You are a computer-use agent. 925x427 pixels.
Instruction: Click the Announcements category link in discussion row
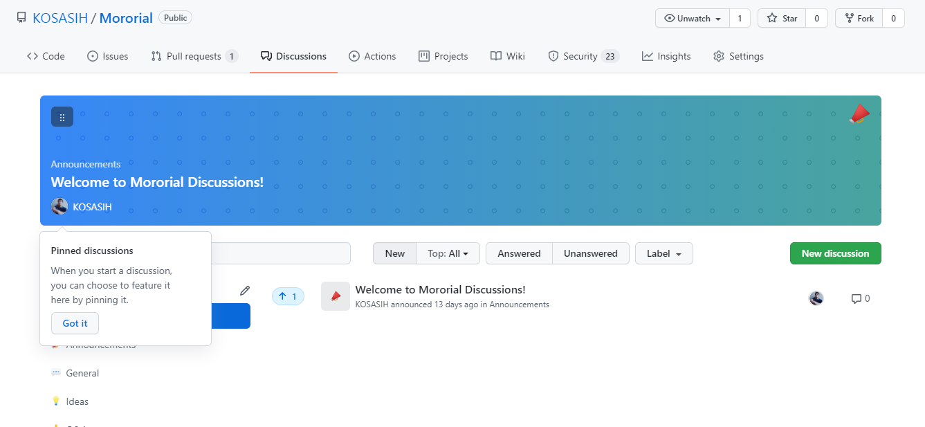click(519, 305)
